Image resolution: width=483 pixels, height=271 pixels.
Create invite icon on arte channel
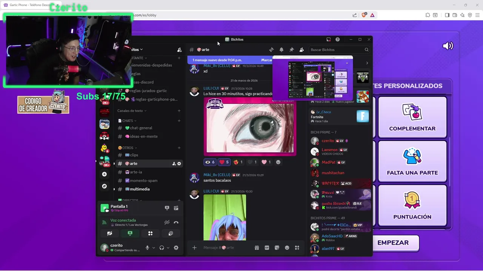[174, 164]
